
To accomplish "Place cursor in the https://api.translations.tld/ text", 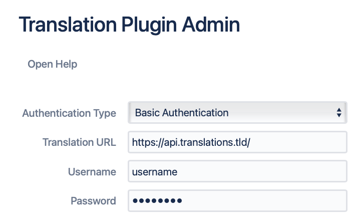I will [x=191, y=142].
